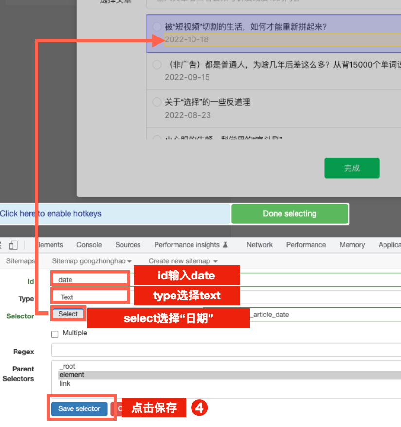Select radio button for the 2022-10-18 article
Viewport: 401px width, 427px height.
coord(157,27)
